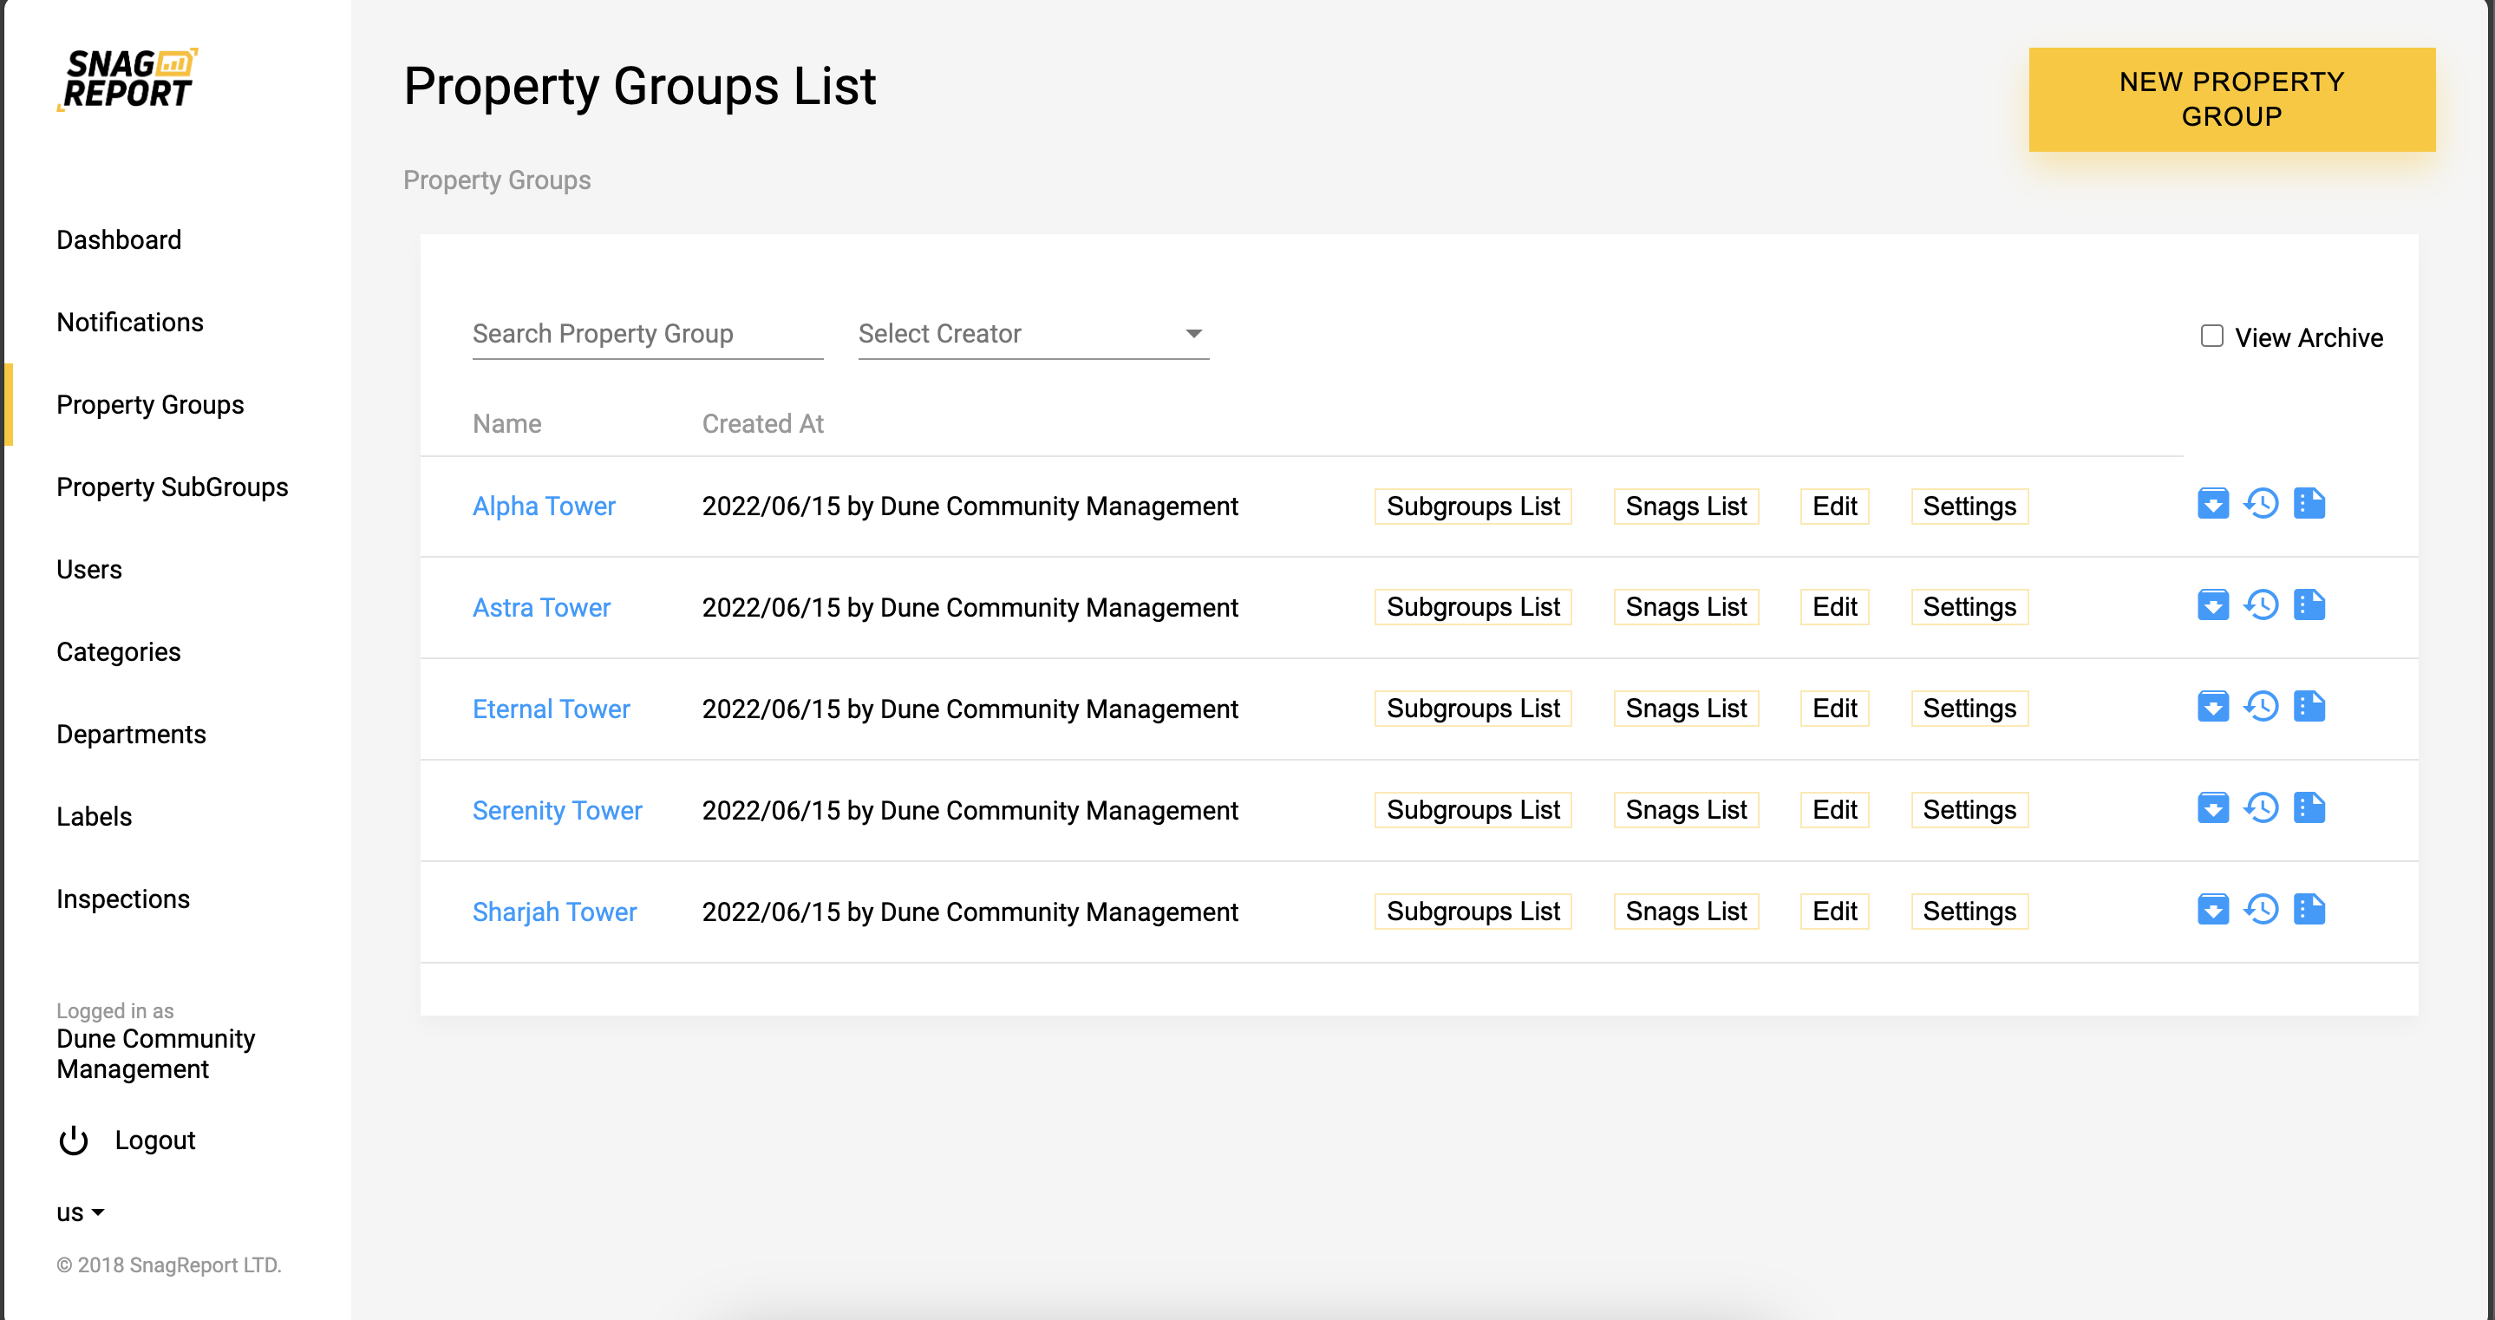Click history clock icon for Sharjah Tower

pos(2261,911)
